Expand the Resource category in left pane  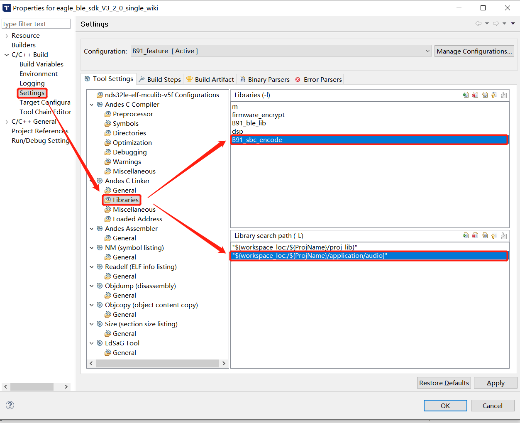(x=7, y=36)
